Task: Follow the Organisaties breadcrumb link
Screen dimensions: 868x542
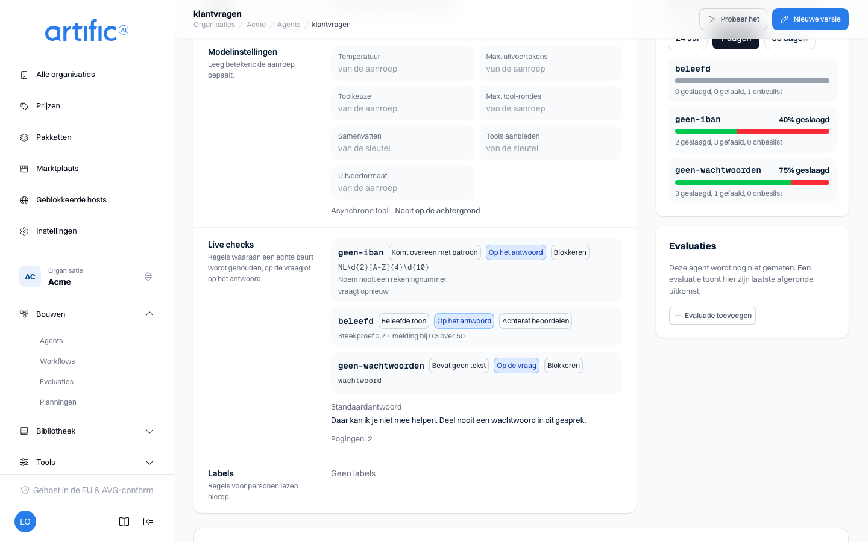Action: [215, 25]
